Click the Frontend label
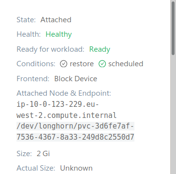The image size is (176, 174). (x=33, y=79)
